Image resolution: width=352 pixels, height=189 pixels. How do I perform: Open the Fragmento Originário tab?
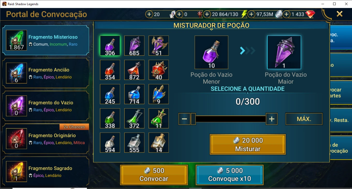(46, 139)
